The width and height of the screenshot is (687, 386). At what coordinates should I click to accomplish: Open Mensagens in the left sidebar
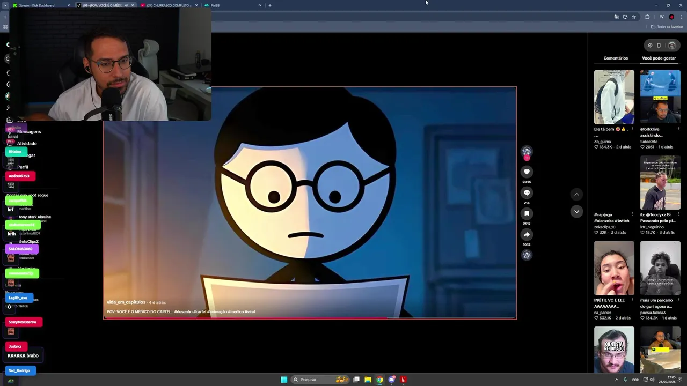click(29, 131)
